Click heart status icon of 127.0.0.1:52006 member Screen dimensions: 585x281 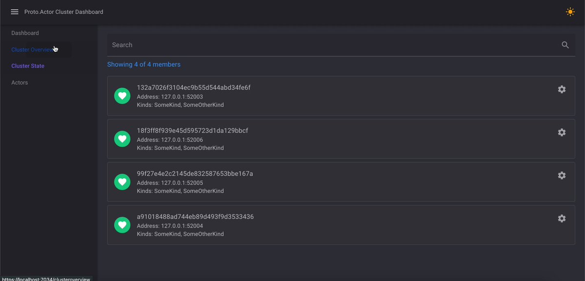point(122,139)
